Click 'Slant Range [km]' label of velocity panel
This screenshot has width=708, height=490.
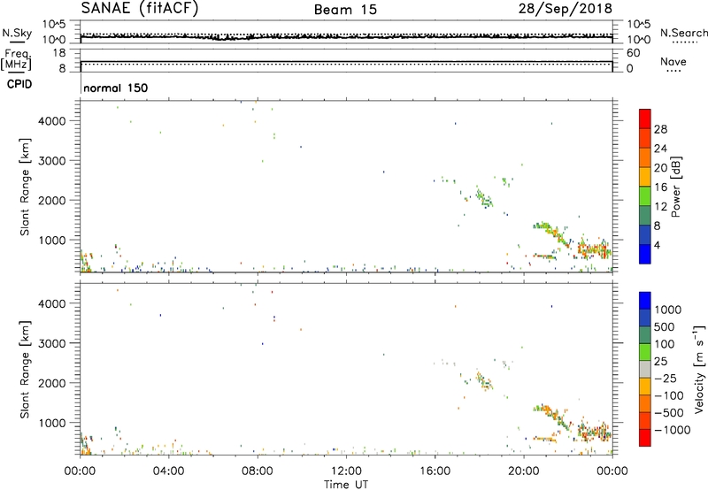pyautogui.click(x=25, y=370)
